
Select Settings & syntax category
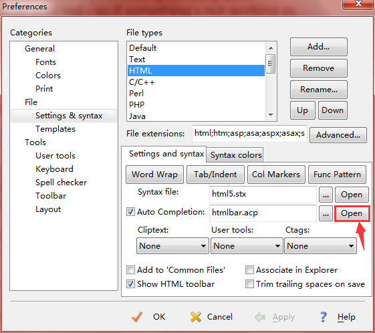pyautogui.click(x=64, y=116)
